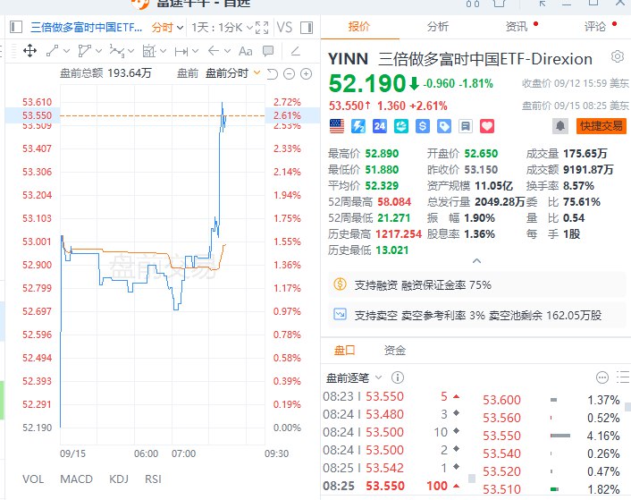The image size is (631, 500).
Task: Zoom in chart with plus icon
Action: point(307,74)
